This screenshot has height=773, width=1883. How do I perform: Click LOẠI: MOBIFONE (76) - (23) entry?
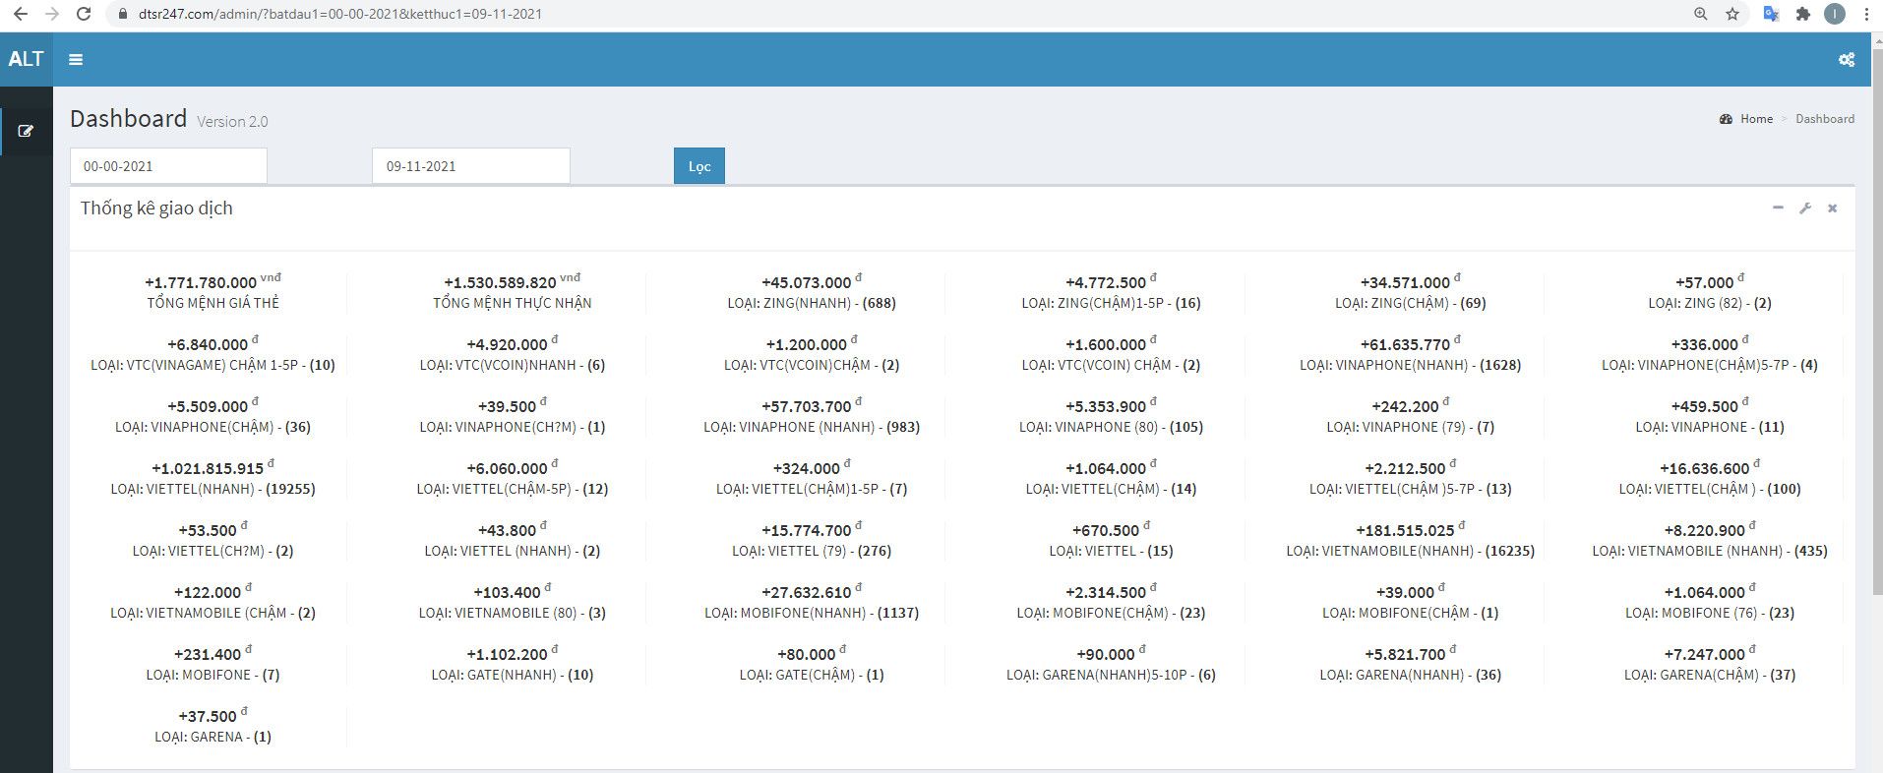click(x=1710, y=613)
